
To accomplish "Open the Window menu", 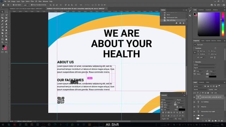I will point(45,1).
